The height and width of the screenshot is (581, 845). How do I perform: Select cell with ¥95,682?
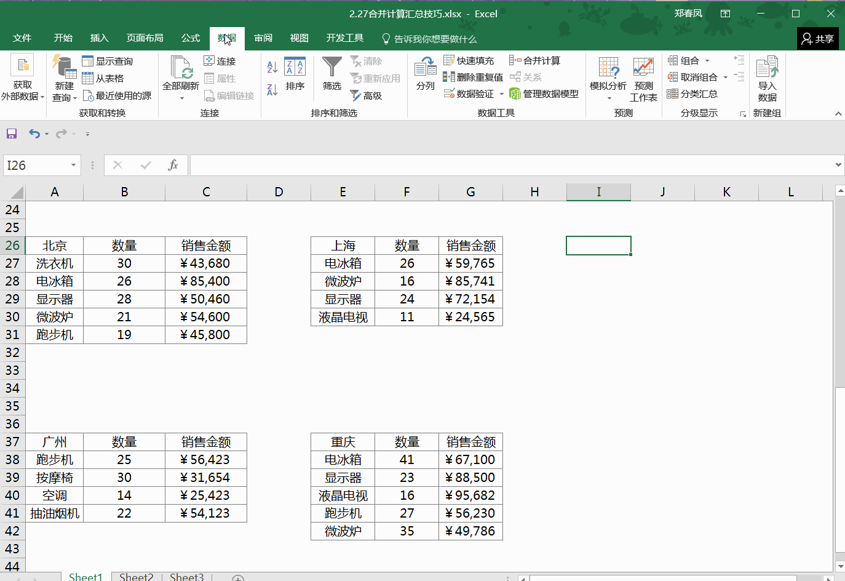[470, 495]
